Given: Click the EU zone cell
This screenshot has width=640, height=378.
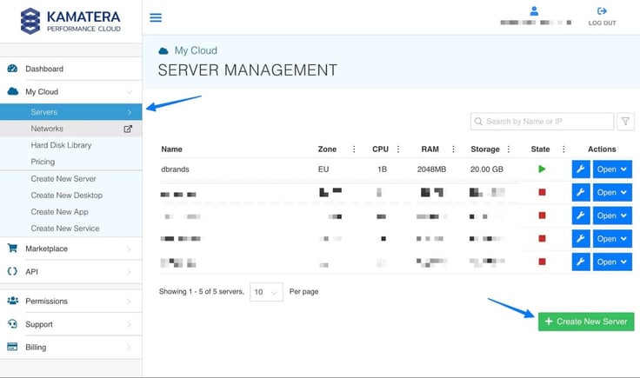Looking at the screenshot, I should (323, 169).
